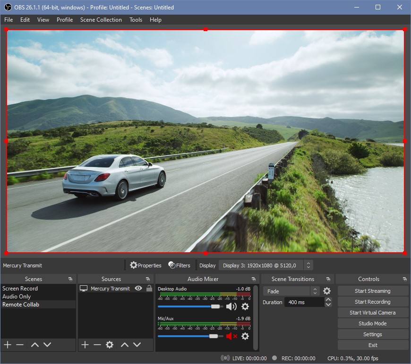This screenshot has height=364, width=411.
Task: Open Scene Transitions properties gear
Action: [x=327, y=291]
